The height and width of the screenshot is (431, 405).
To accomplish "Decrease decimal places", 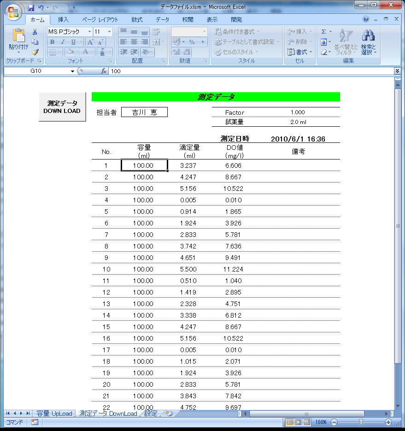I will 187,52.
